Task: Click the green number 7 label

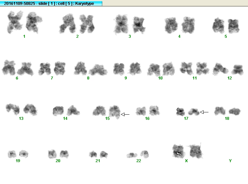Action: click(52, 78)
